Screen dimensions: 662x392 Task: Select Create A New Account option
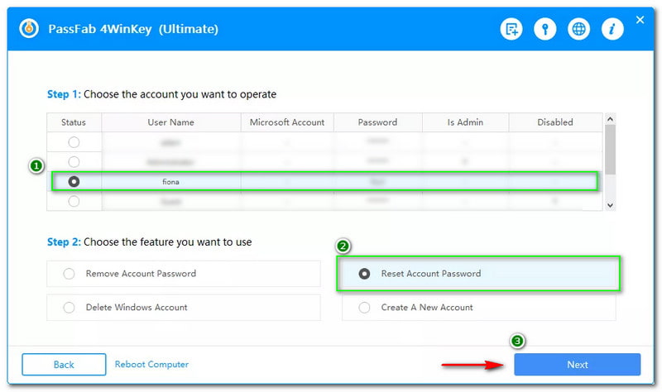tap(364, 308)
